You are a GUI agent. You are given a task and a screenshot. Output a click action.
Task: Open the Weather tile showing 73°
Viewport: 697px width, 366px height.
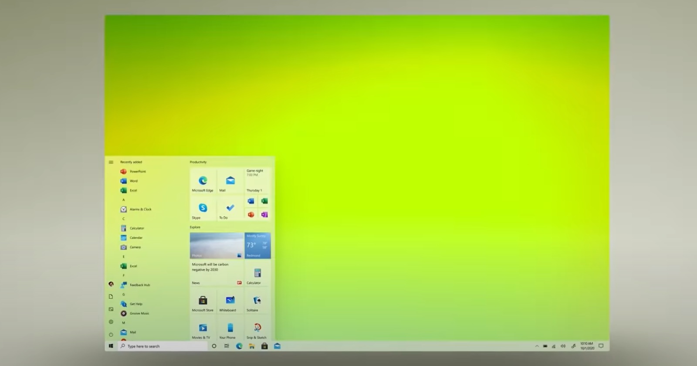(257, 246)
